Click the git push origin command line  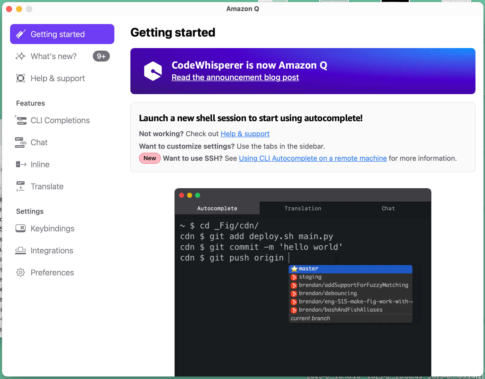232,258
